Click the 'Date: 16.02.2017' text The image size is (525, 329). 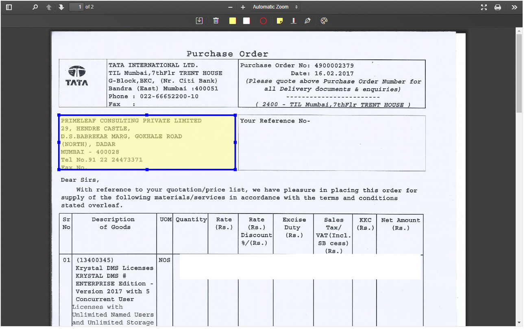pos(322,74)
